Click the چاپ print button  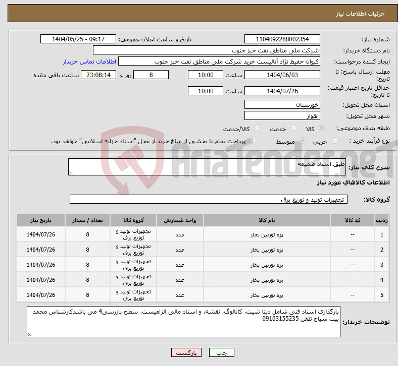222,352
